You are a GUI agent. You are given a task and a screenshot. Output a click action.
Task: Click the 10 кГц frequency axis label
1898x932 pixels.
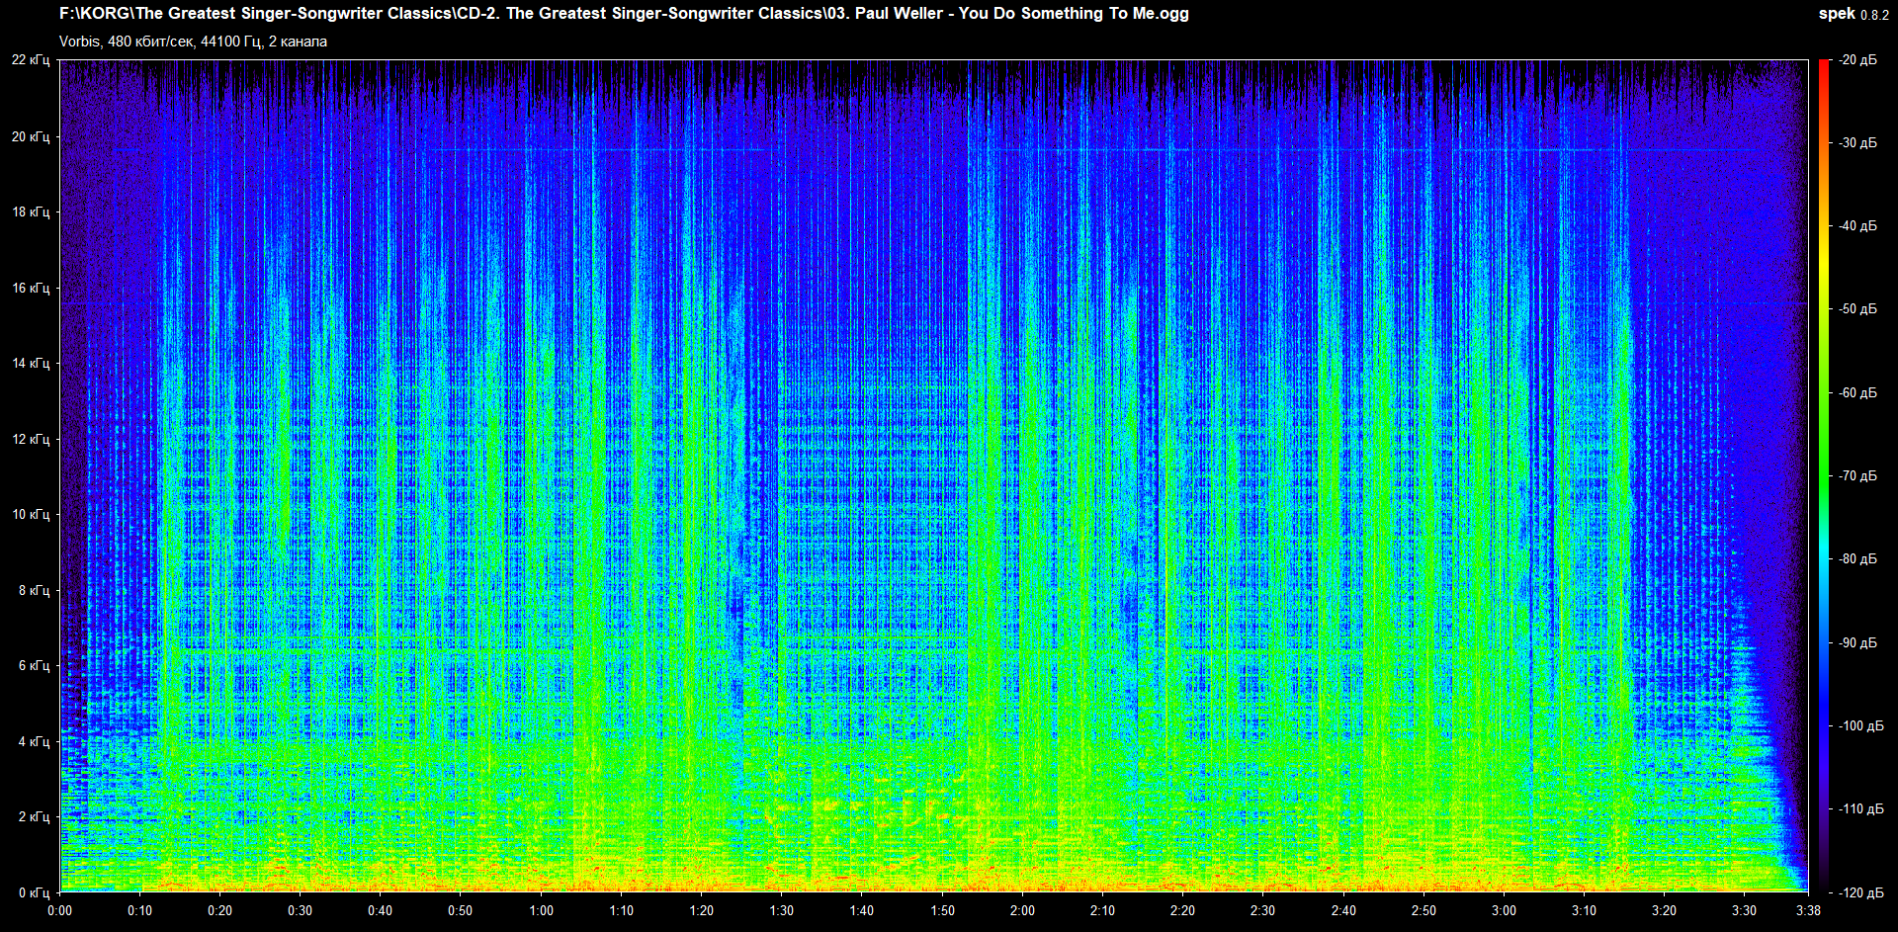(x=31, y=514)
